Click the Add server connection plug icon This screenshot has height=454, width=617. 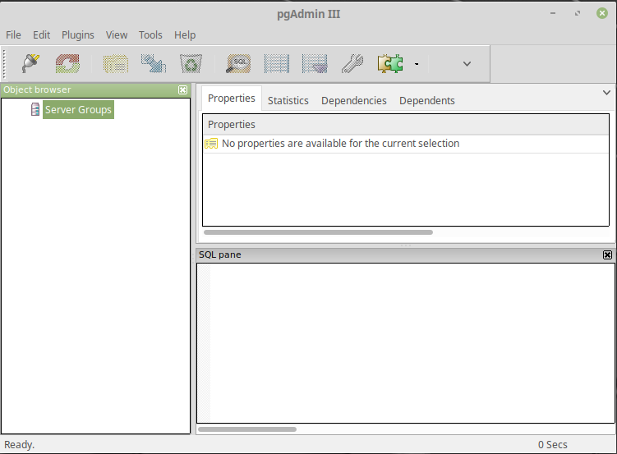click(30, 64)
